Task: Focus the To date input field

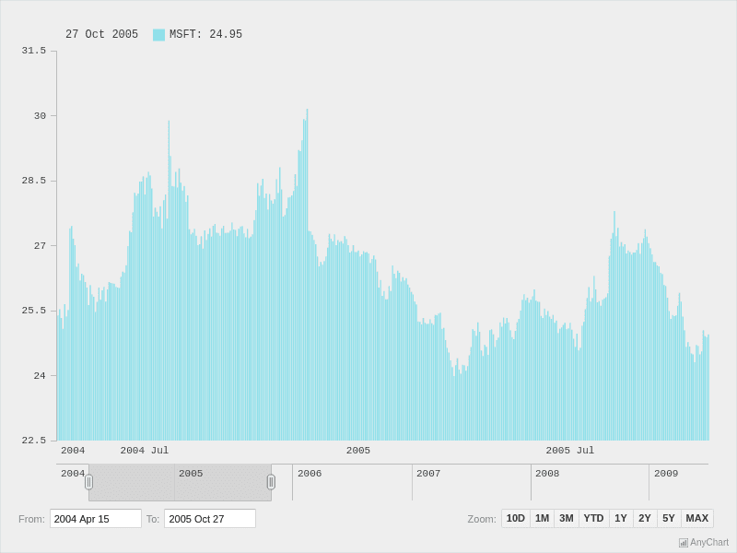Action: 210,518
